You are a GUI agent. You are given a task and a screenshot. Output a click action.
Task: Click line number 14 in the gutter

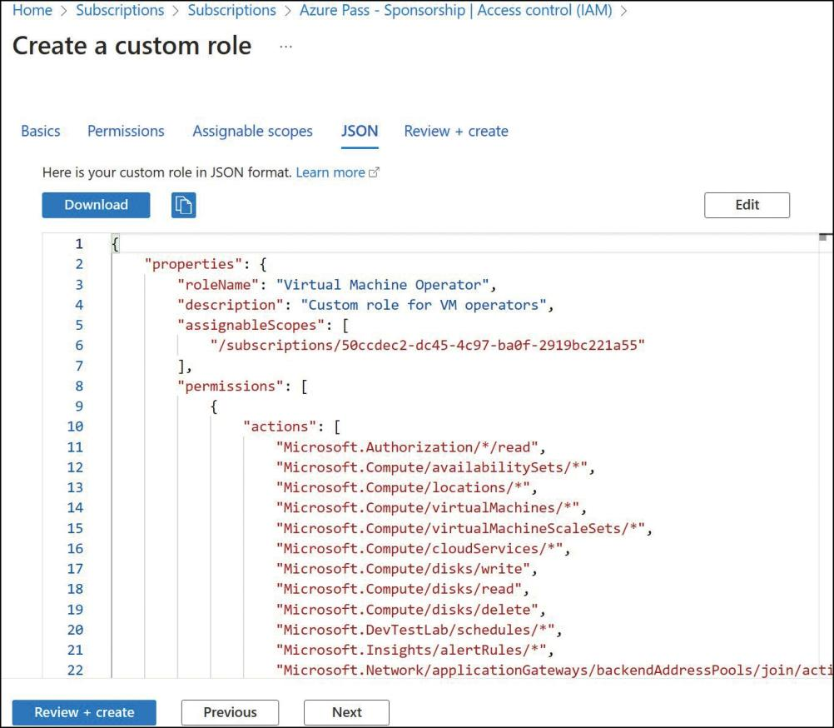pos(75,508)
